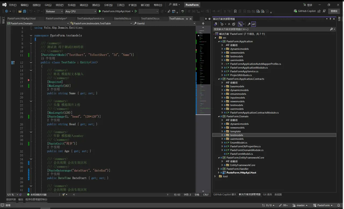Toggle sync with active document button
344x209 pixels.
pyautogui.click(x=240, y=24)
